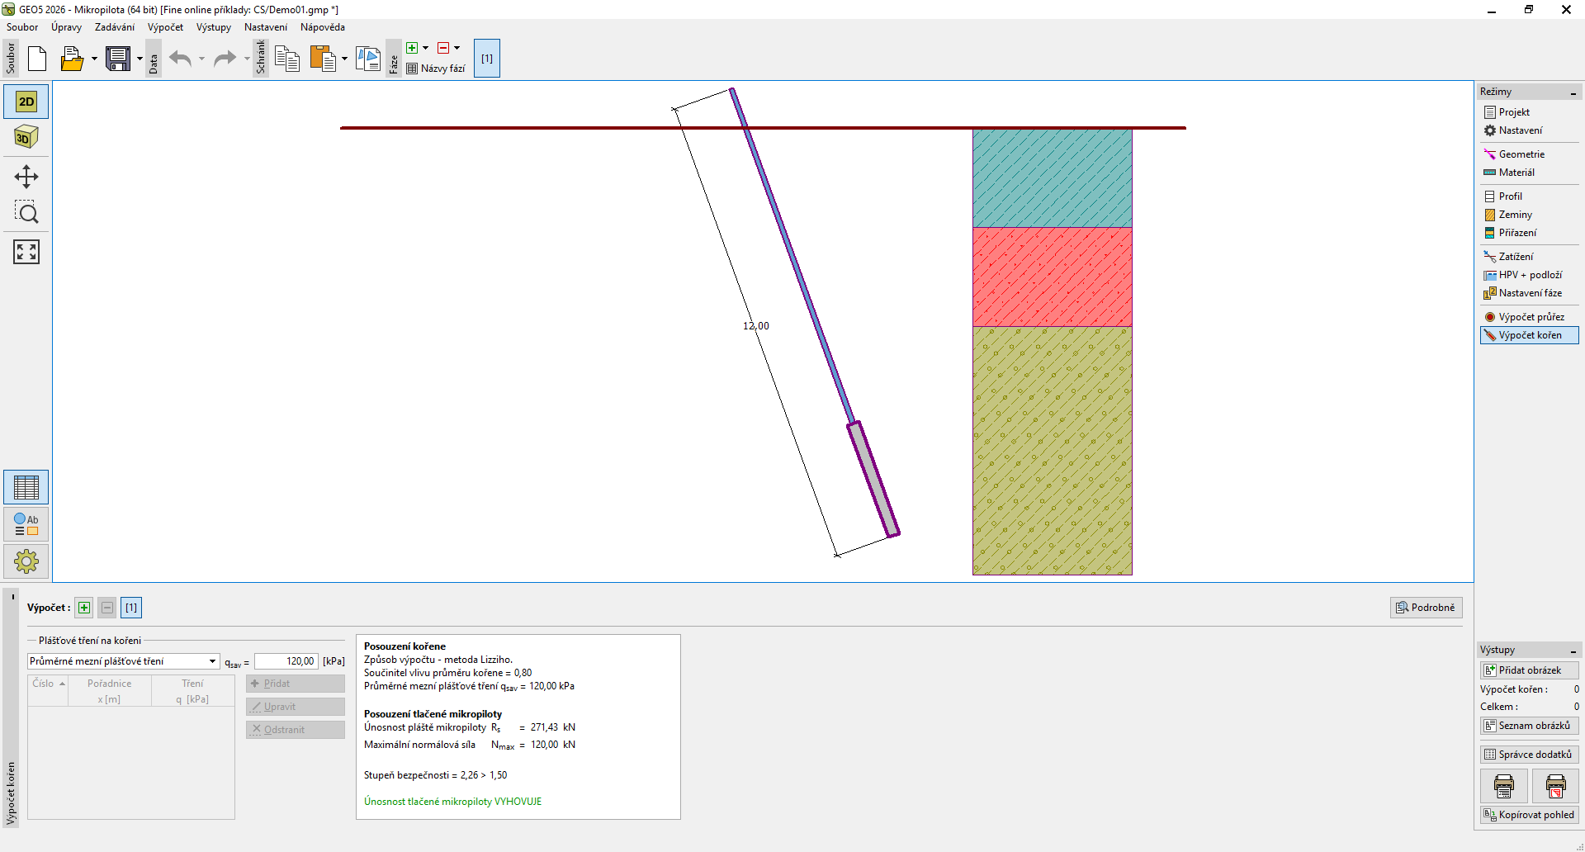
Task: Fit drawing to window icon
Action: tap(26, 252)
